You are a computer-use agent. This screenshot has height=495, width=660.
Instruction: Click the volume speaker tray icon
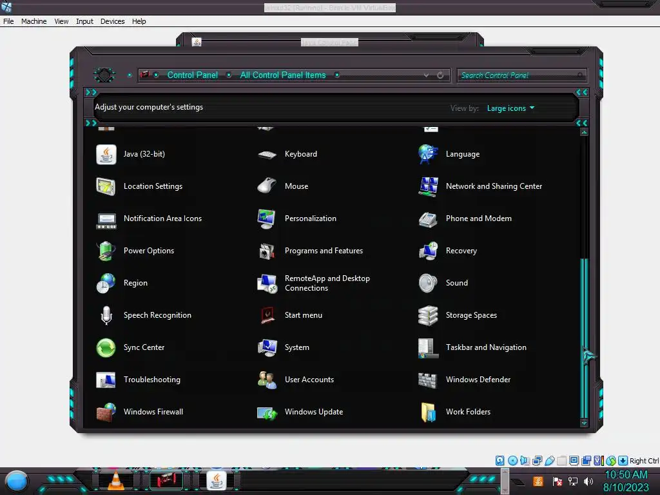tap(588, 481)
